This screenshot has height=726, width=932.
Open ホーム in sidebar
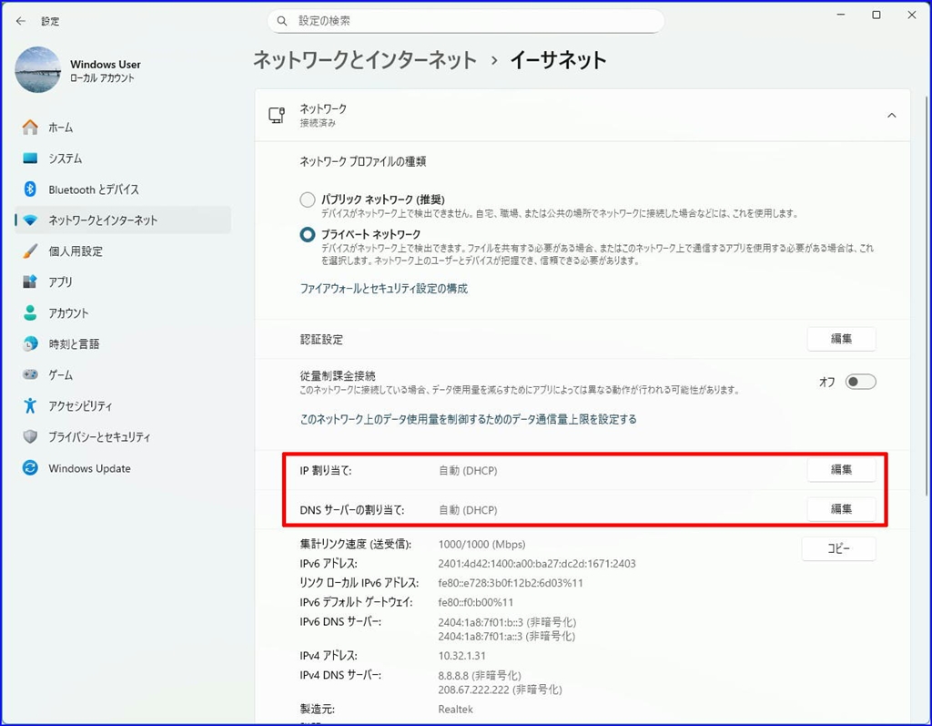coord(123,128)
